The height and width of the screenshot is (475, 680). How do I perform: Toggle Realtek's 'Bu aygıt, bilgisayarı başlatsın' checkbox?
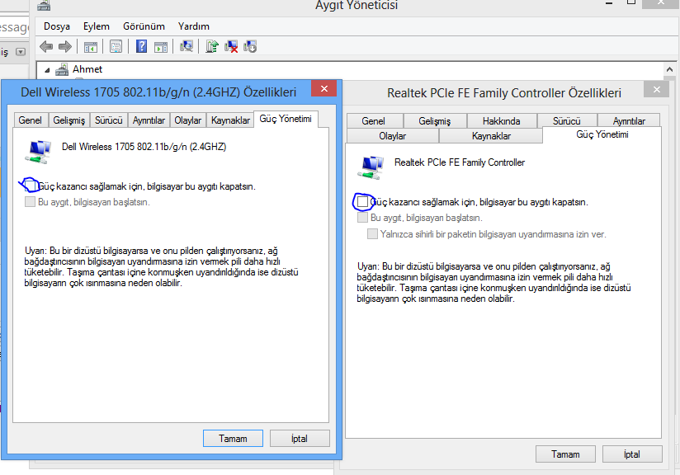point(362,217)
